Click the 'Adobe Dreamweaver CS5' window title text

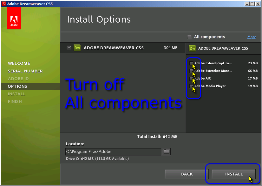tap(30, 4)
